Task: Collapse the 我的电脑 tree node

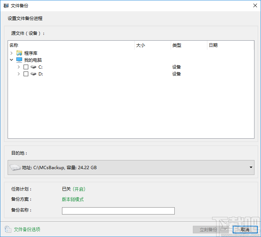Action: (12, 60)
